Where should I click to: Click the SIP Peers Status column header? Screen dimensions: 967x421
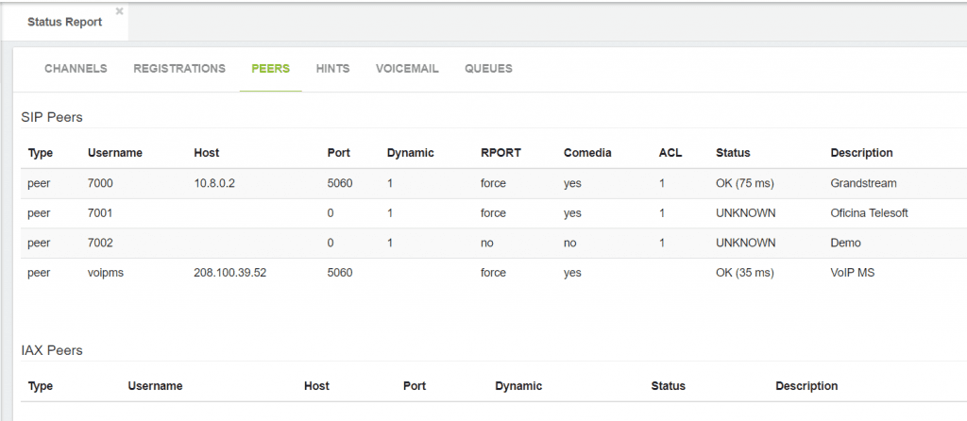click(x=733, y=153)
